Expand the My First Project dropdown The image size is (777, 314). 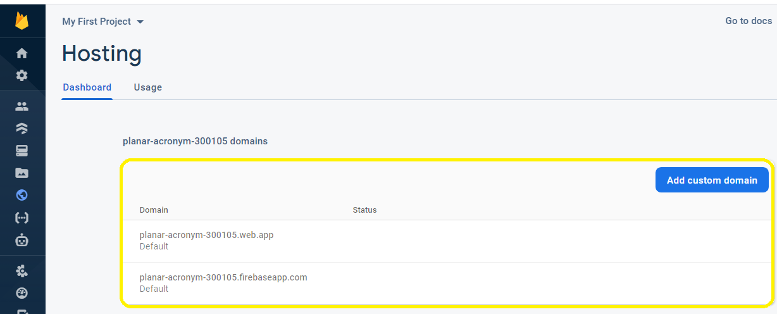103,22
